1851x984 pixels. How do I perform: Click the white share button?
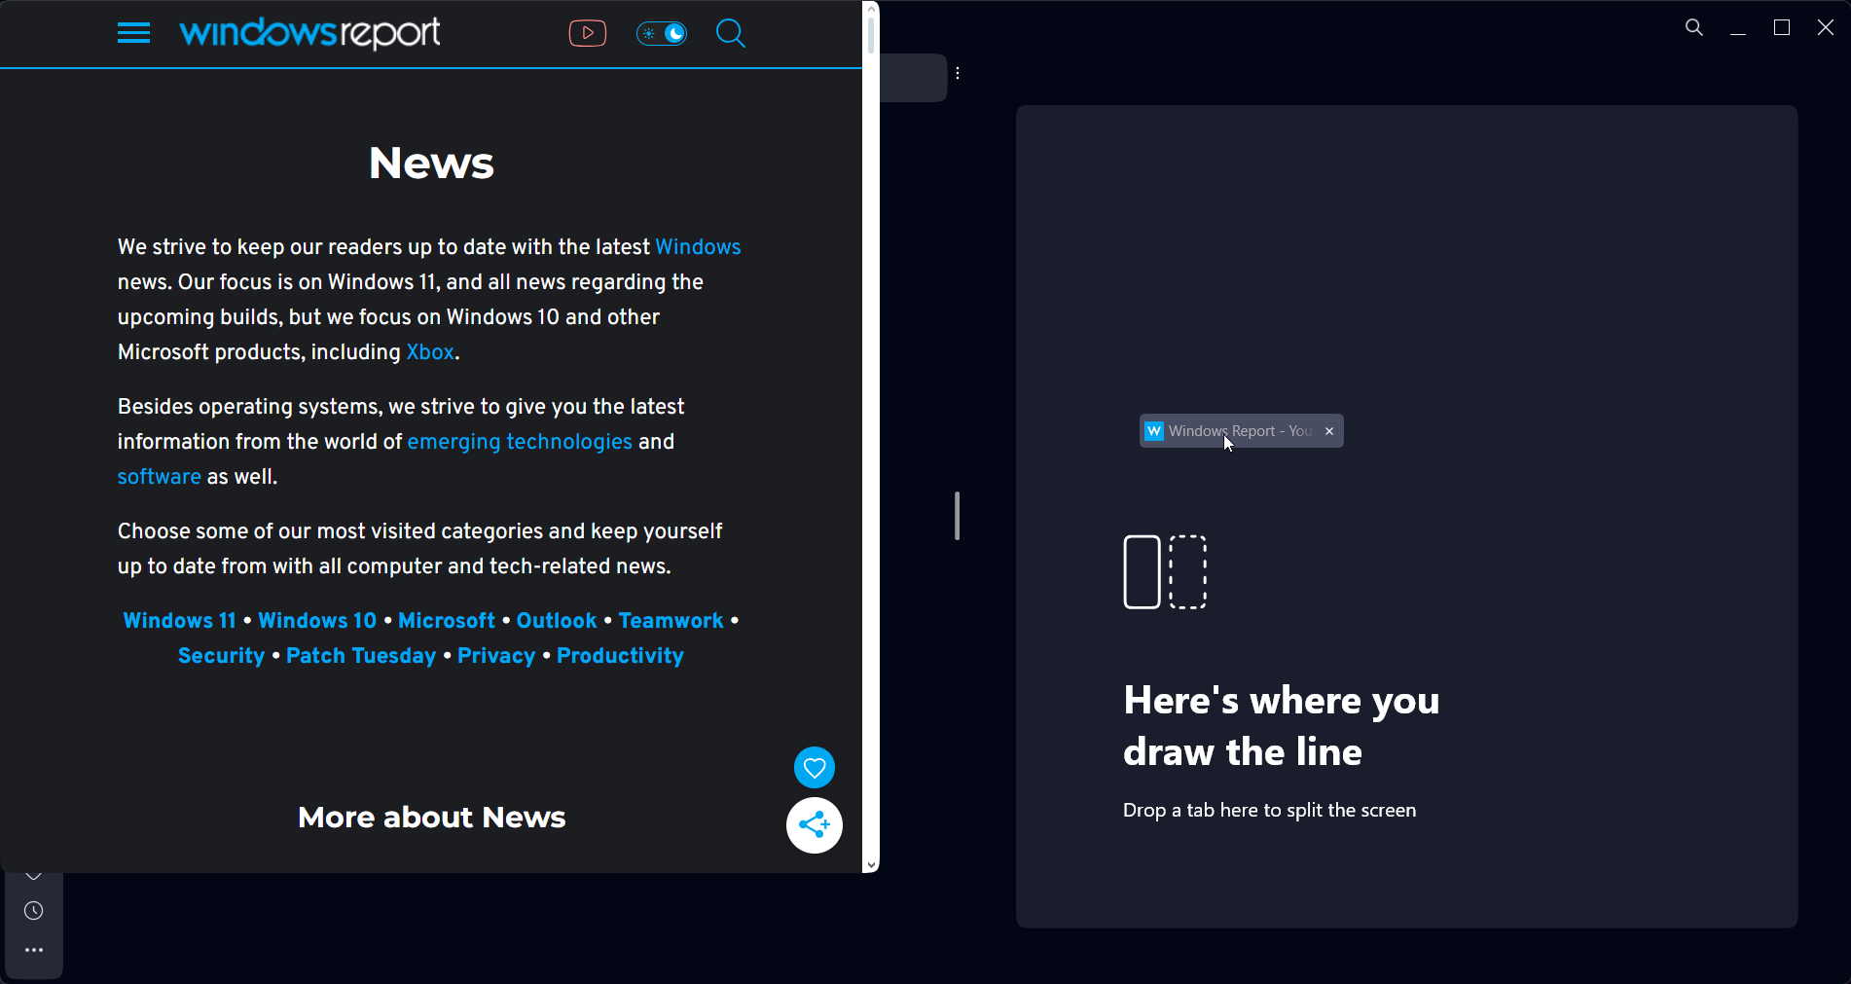[815, 825]
